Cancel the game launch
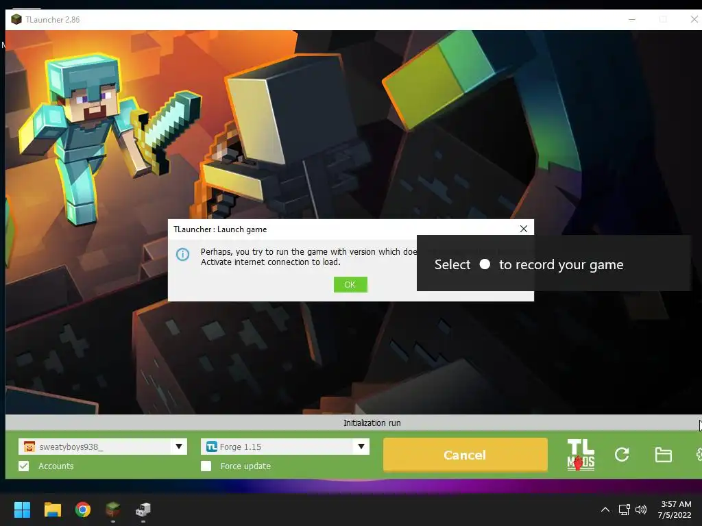 pyautogui.click(x=465, y=455)
